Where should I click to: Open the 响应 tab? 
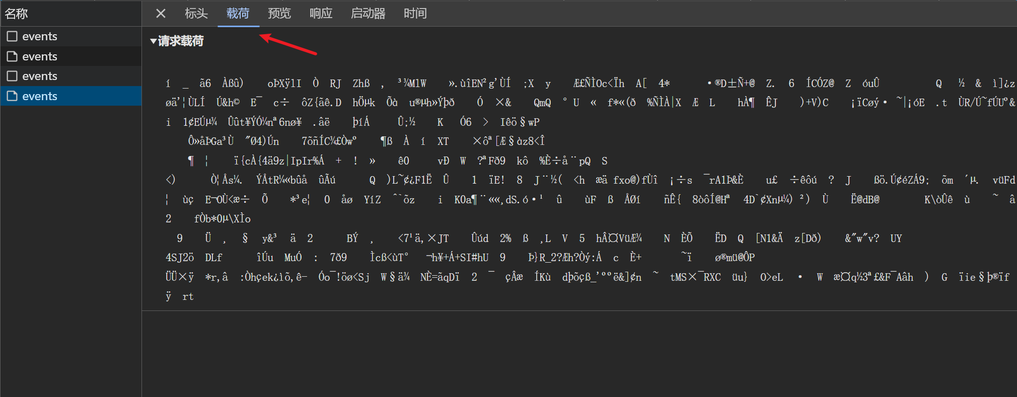[321, 14]
